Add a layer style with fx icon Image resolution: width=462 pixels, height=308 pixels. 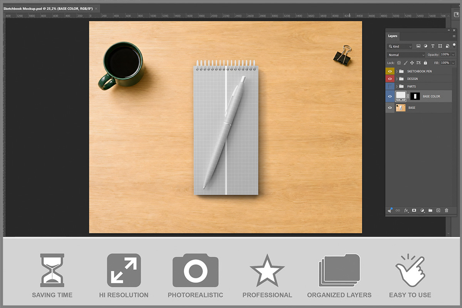[x=406, y=211]
